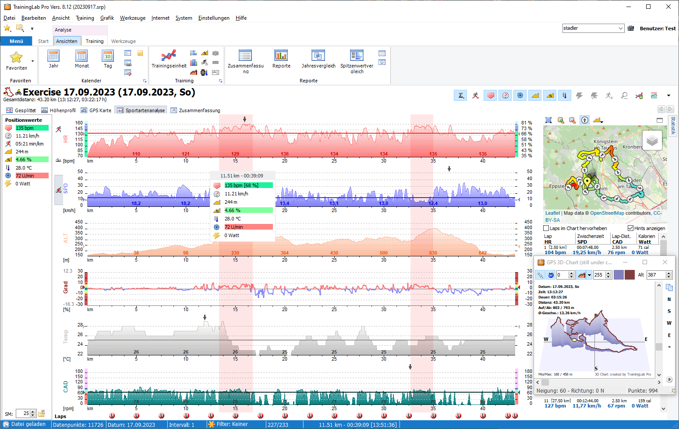Open the Datei menu

pos(9,18)
